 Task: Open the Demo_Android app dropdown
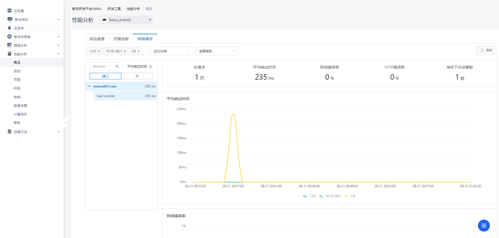tap(127, 20)
